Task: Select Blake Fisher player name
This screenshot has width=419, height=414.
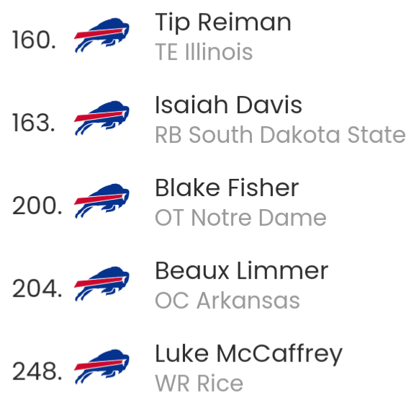Action: tap(227, 188)
